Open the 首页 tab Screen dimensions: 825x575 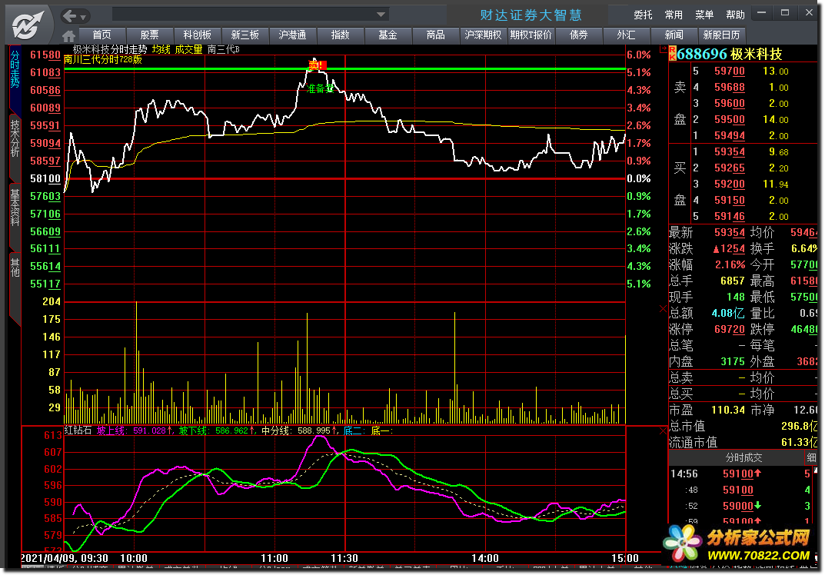click(x=102, y=35)
